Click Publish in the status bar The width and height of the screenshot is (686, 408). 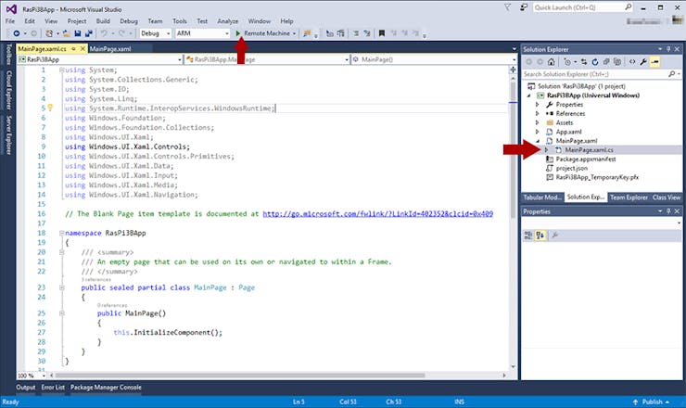[652, 402]
